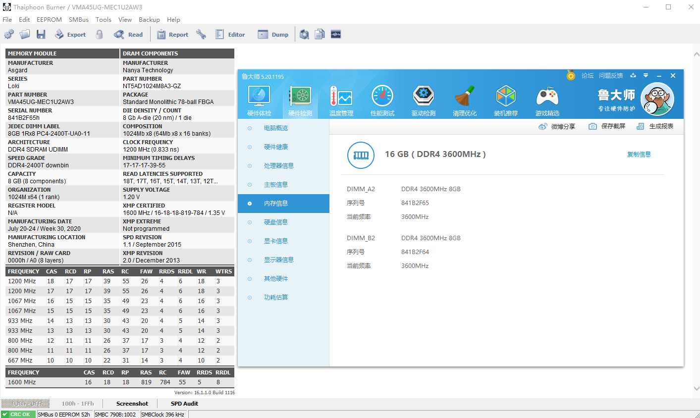The image size is (700, 418).
Task: Open the 问题反馈 feedback link
Action: coord(611,76)
